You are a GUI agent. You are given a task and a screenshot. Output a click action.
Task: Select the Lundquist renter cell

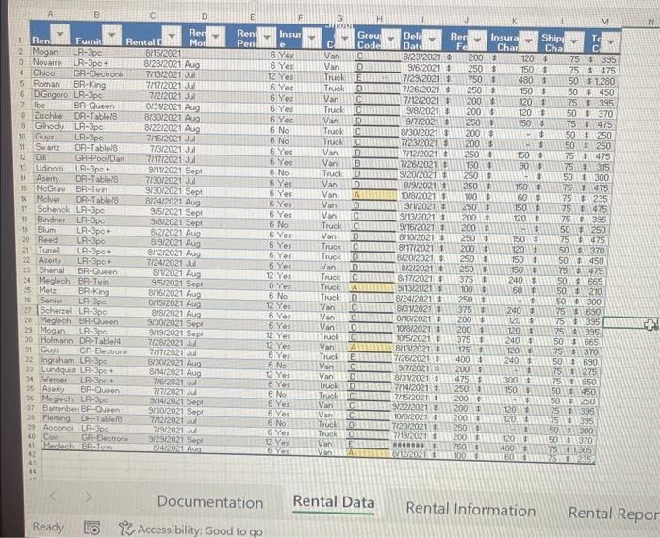click(60, 369)
